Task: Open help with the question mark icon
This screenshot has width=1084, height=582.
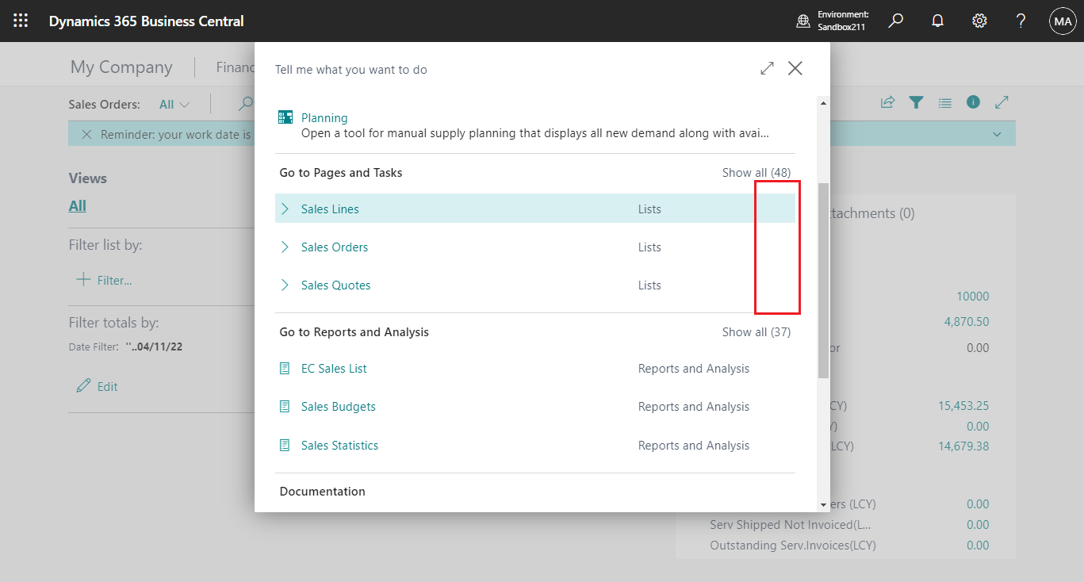Action: coord(1021,21)
